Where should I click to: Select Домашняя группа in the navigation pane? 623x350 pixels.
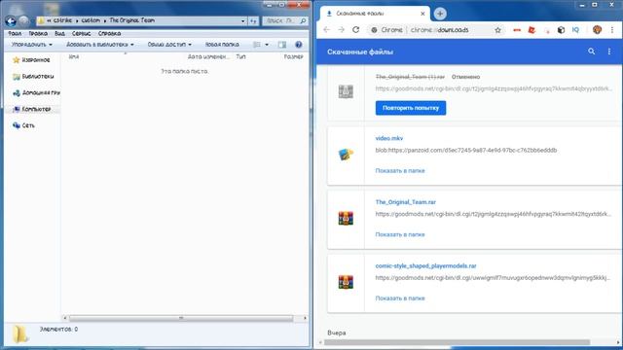click(x=37, y=92)
